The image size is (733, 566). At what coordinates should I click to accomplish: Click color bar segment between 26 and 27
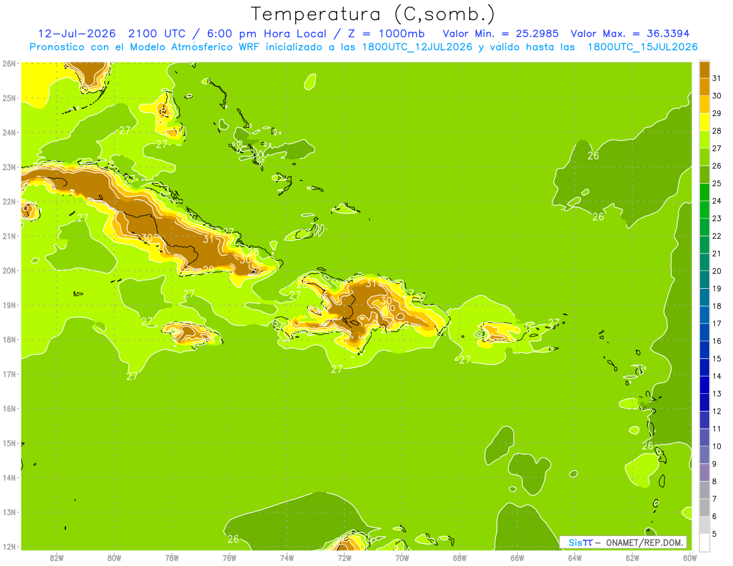[704, 158]
